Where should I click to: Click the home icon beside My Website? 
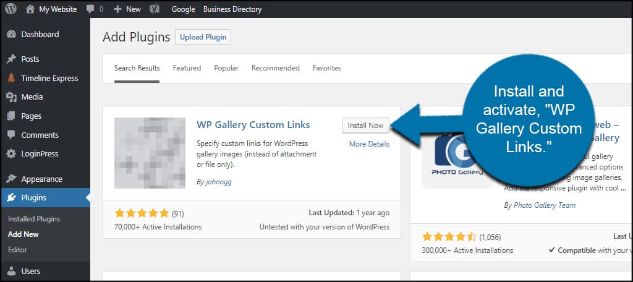30,9
